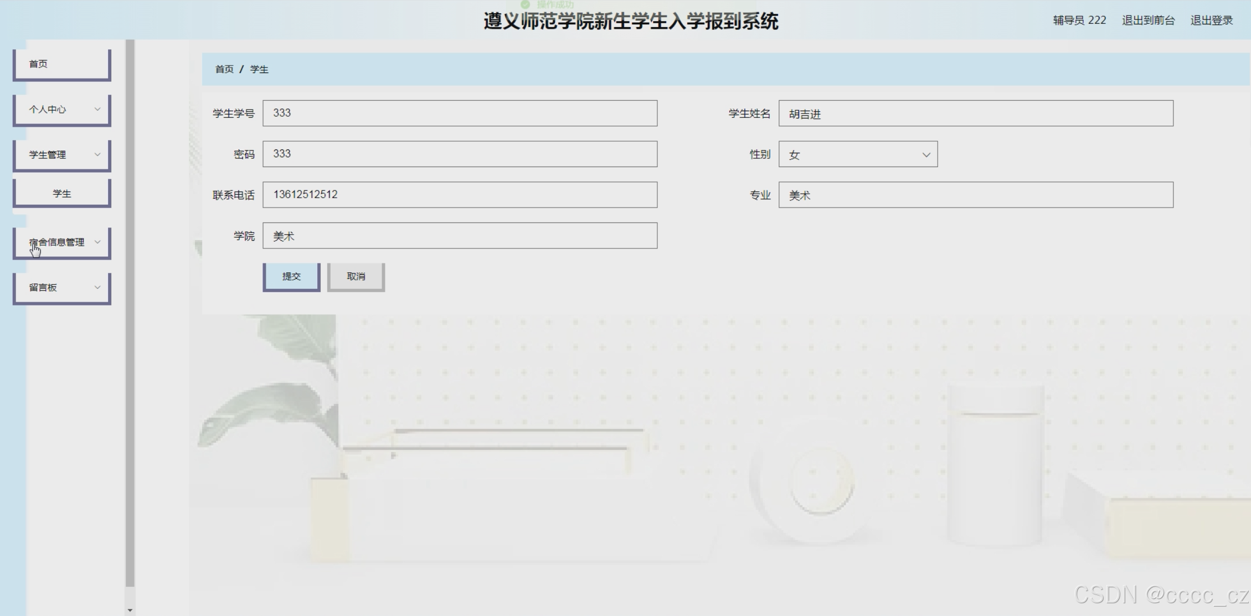The width and height of the screenshot is (1251, 616).
Task: Edit the 联系电话 field
Action: (460, 195)
